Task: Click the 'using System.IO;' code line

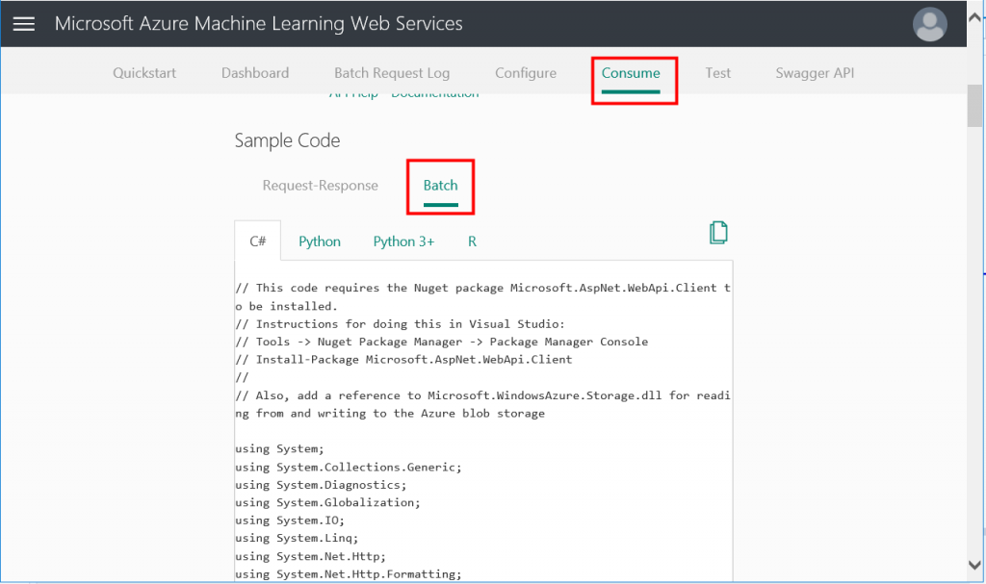Action: 290,521
